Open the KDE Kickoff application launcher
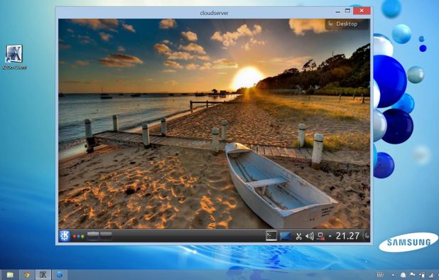439x280 pixels. tap(65, 236)
